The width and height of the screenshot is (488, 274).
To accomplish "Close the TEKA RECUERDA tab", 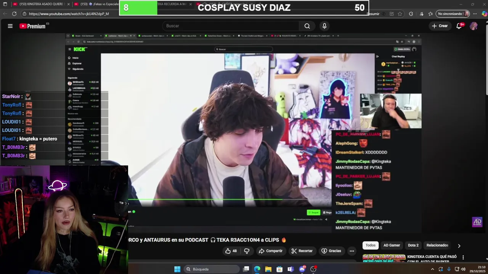I will 190,4.
